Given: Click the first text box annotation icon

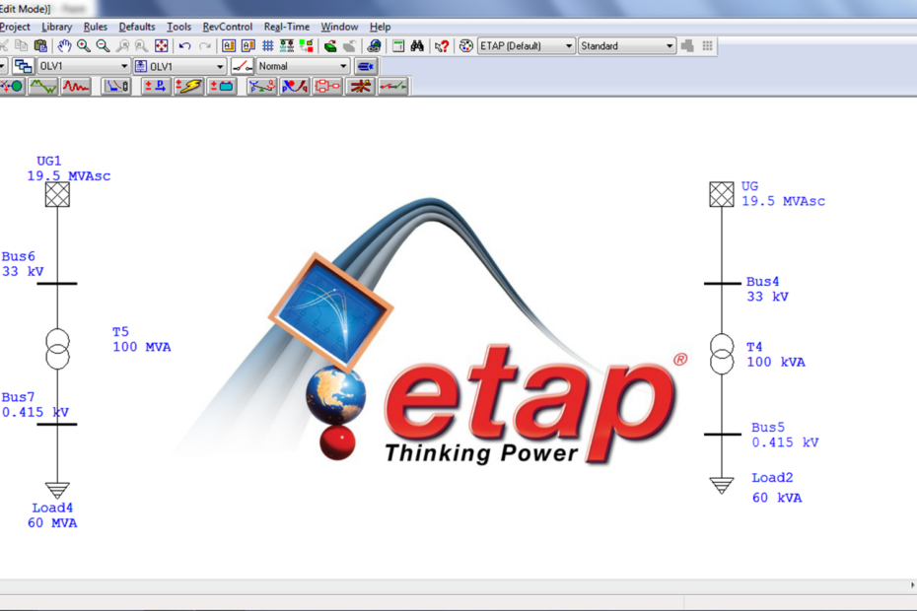Looking at the screenshot, I should [x=229, y=45].
